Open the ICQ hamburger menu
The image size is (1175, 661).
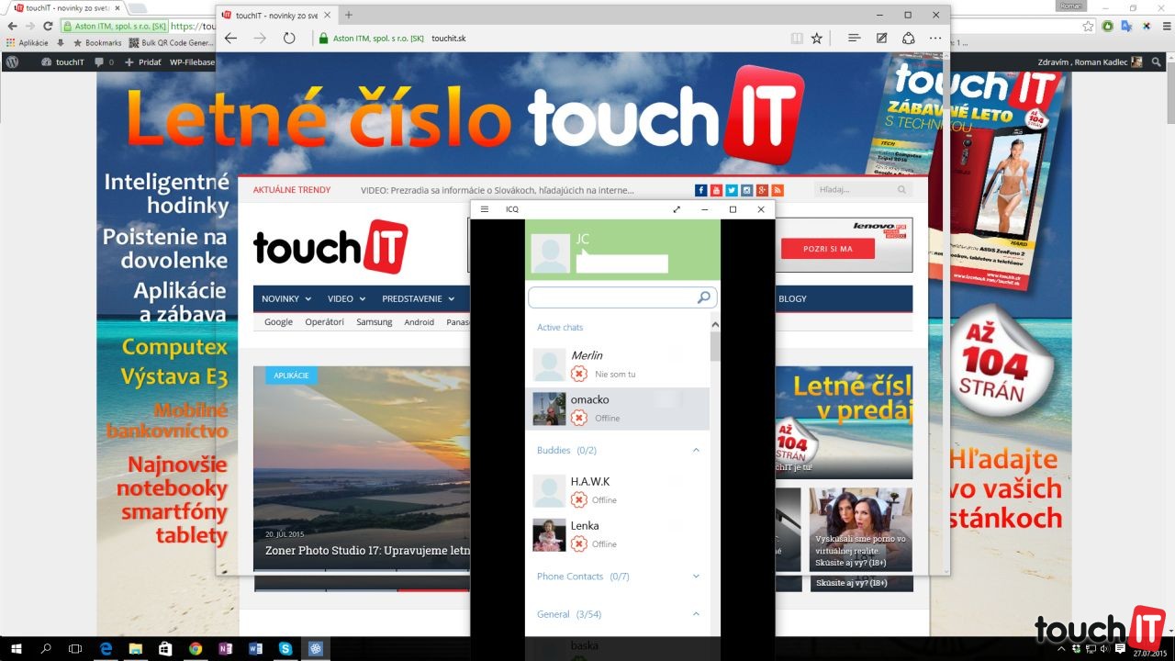coord(485,209)
